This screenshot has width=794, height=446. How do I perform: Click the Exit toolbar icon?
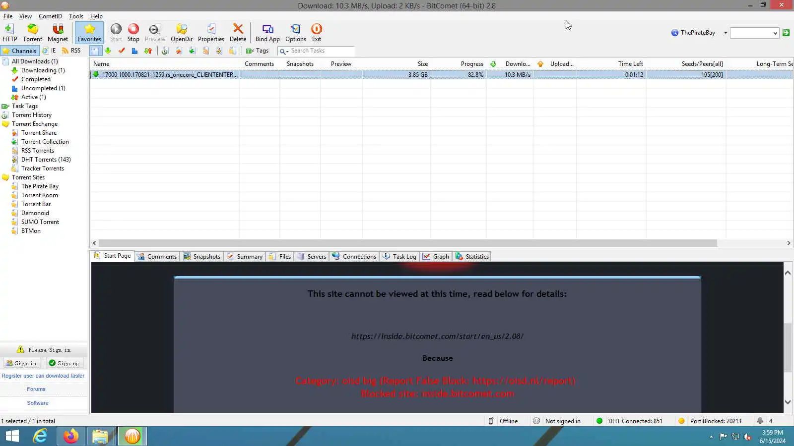tap(317, 33)
